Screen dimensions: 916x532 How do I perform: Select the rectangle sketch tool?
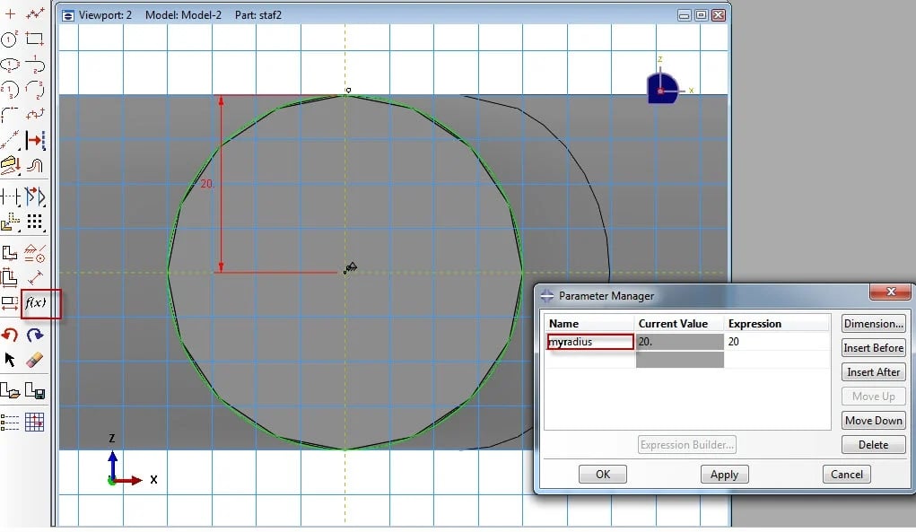36,39
